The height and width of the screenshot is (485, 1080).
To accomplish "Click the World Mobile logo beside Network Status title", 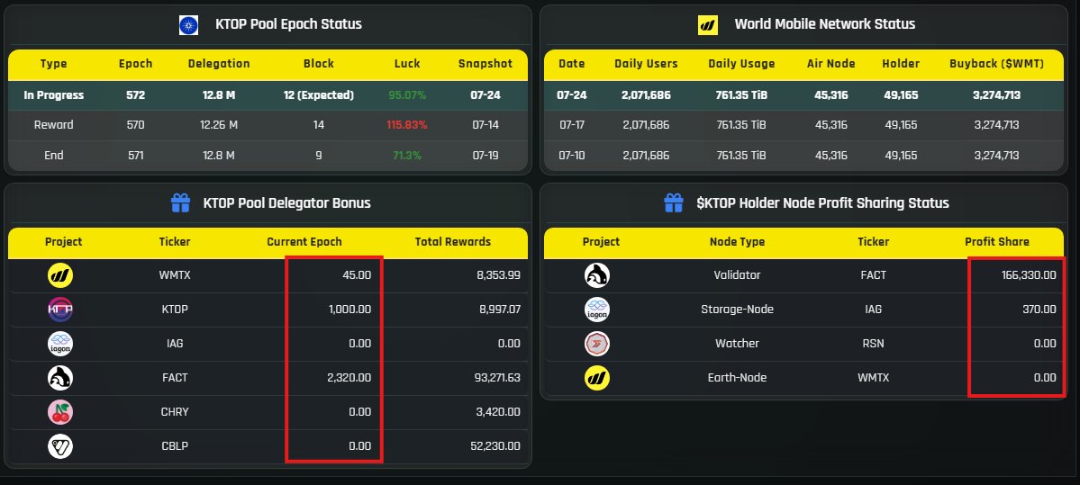I will (x=707, y=25).
